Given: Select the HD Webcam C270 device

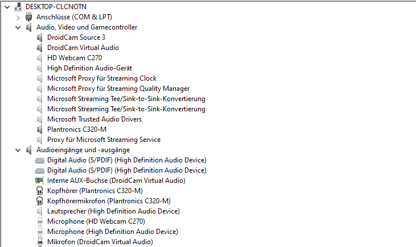Looking at the screenshot, I should point(75,58).
